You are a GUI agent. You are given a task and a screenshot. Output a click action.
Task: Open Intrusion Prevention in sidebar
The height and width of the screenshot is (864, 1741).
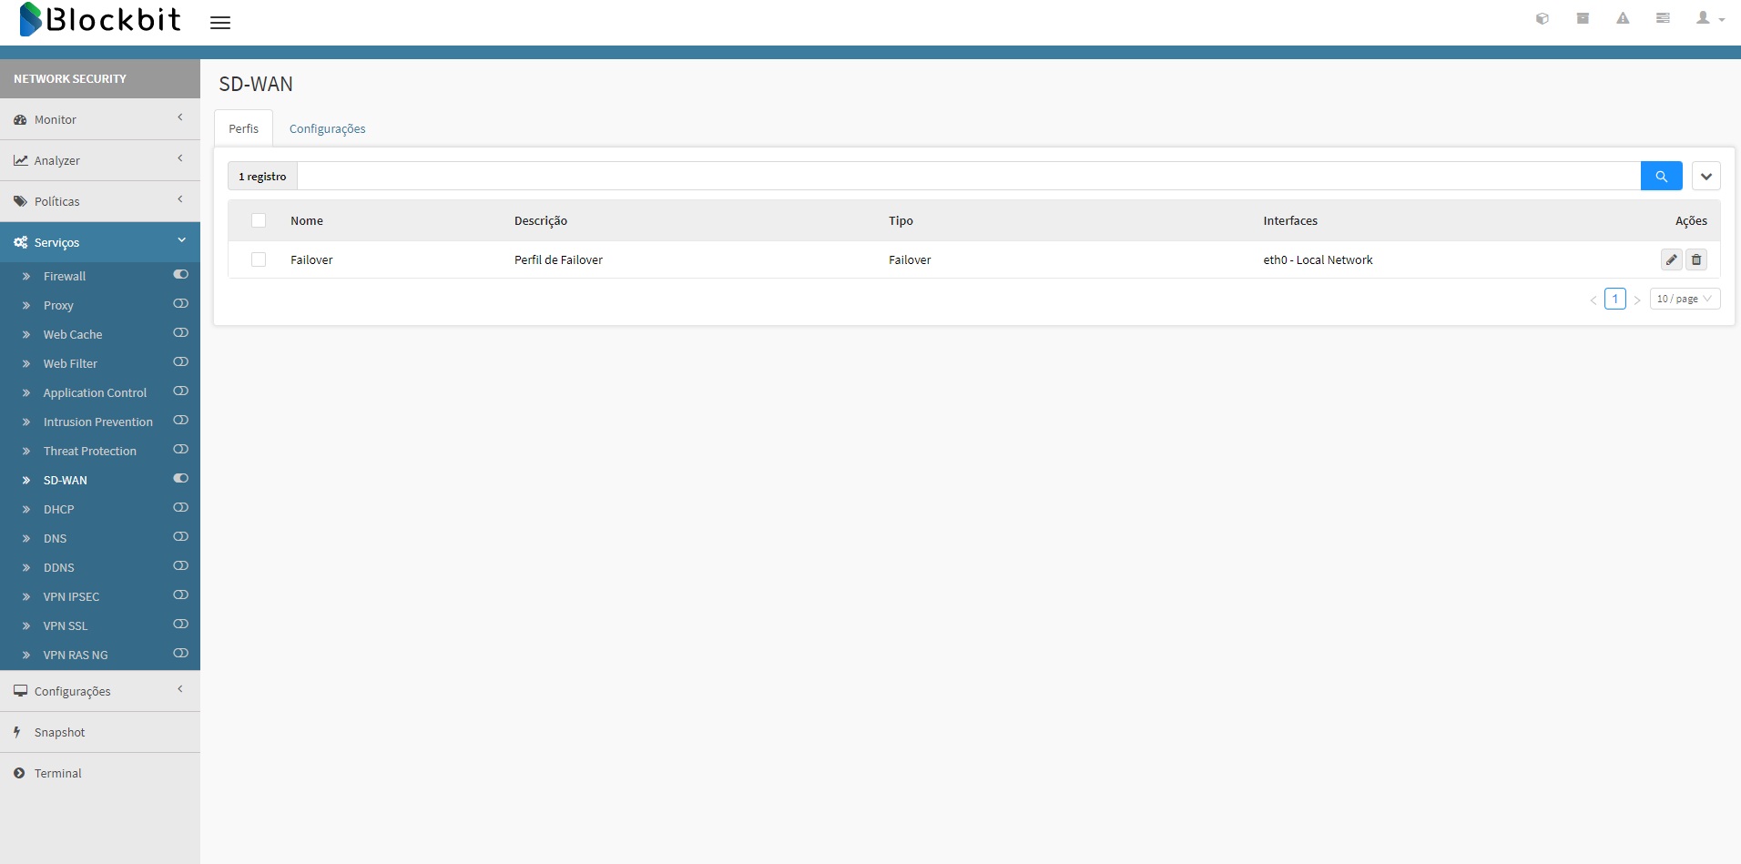tap(97, 422)
